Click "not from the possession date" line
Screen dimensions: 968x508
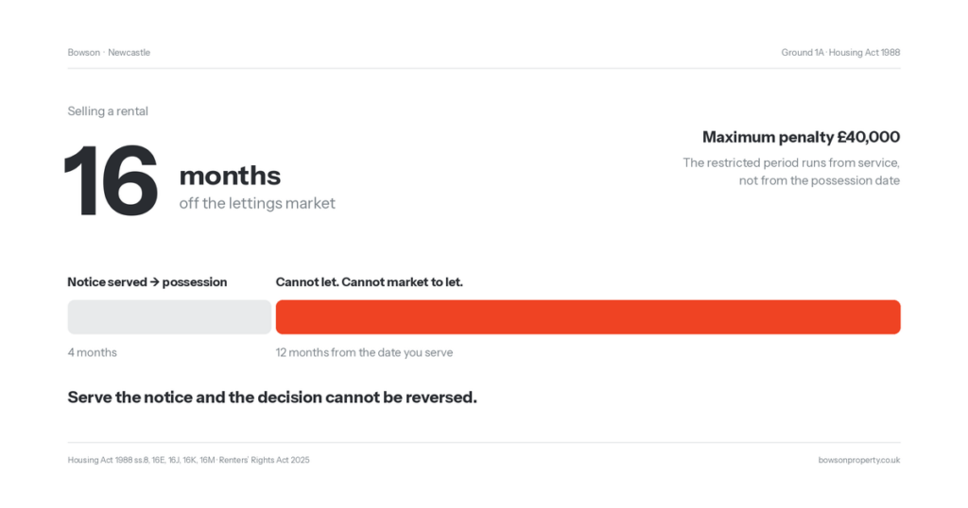click(820, 180)
